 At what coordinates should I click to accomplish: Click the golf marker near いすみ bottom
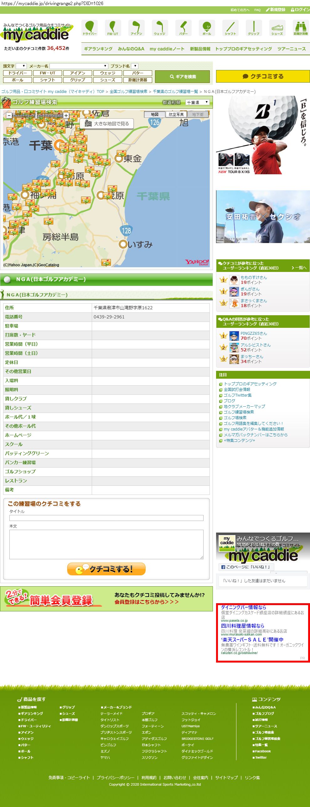click(106, 262)
